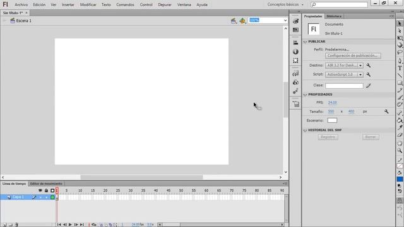Viewport: 404px width, 227px height.
Task: Switch to Editor de movimiento tab
Action: click(46, 183)
